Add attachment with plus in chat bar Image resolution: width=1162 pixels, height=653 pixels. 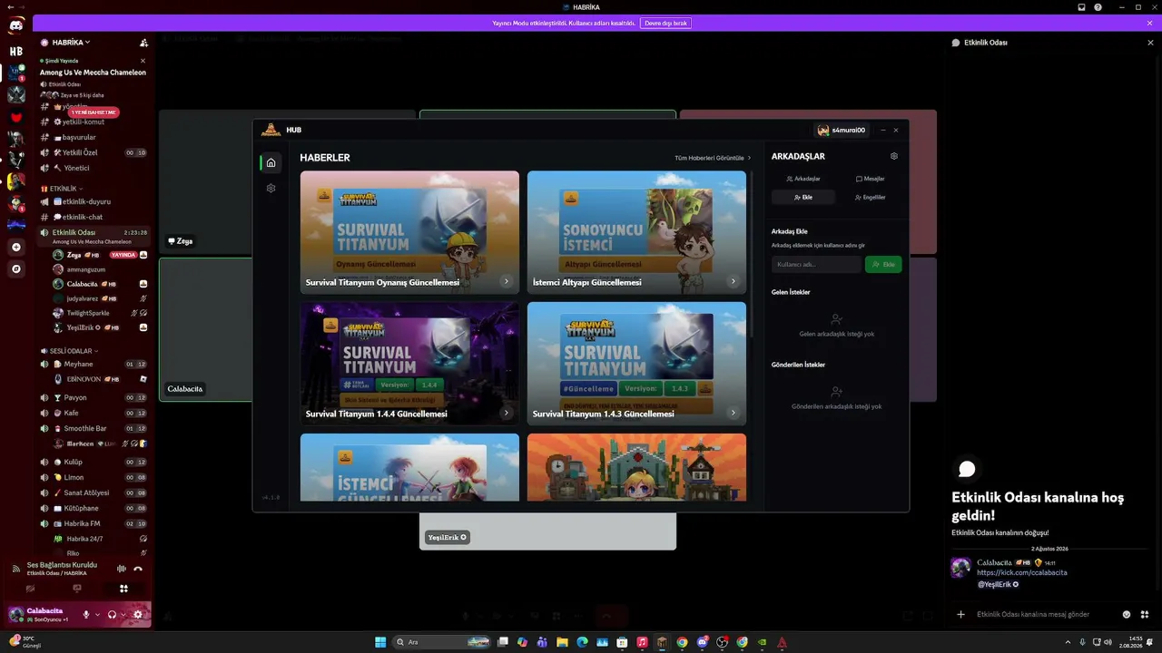point(960,614)
